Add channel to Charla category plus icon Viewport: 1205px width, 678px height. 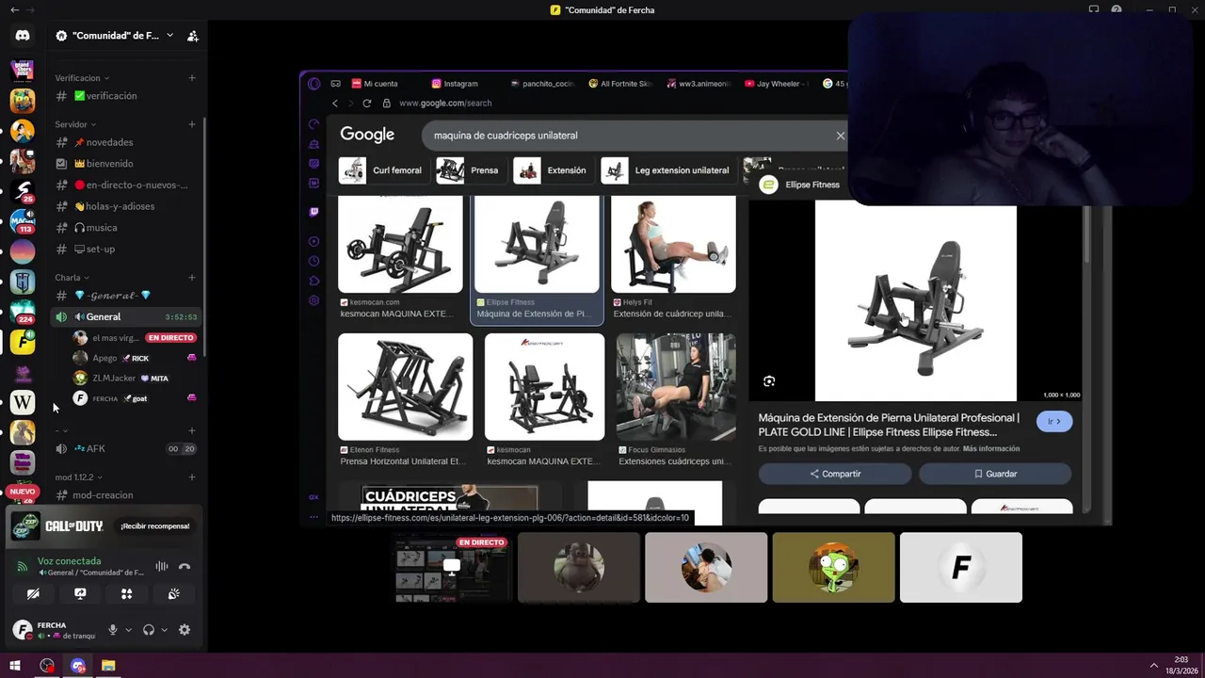click(x=192, y=278)
